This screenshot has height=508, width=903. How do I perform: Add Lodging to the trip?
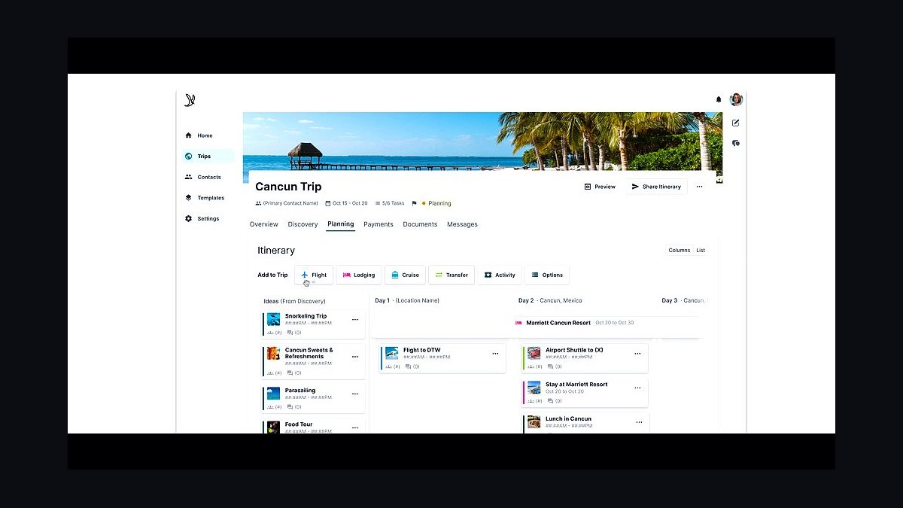[359, 275]
